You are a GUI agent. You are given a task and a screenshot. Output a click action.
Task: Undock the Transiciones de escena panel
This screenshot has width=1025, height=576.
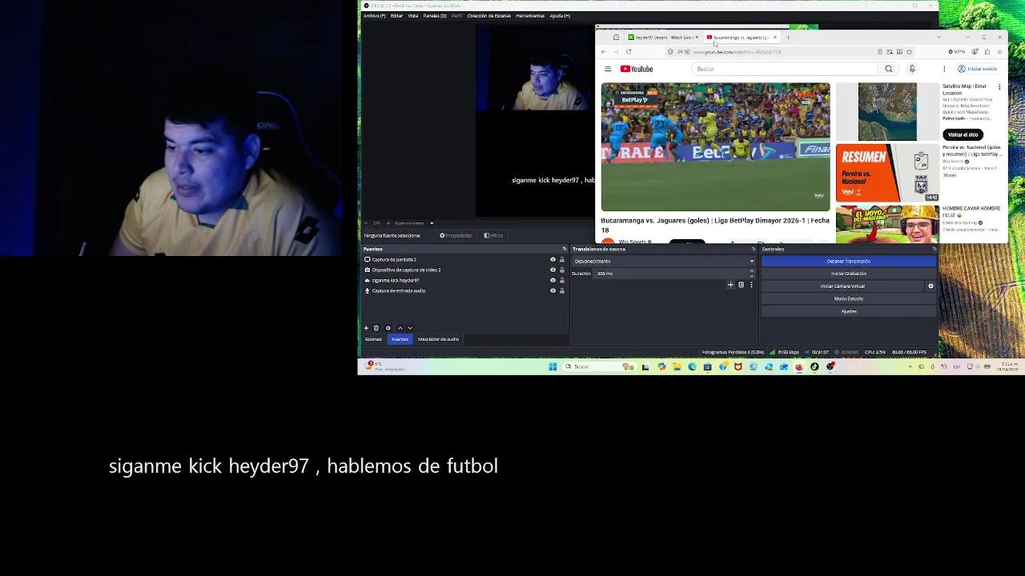click(x=753, y=249)
